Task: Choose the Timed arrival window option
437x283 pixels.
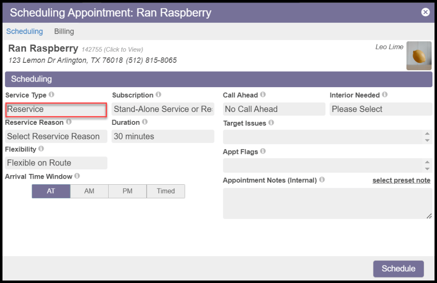Action: coord(165,191)
